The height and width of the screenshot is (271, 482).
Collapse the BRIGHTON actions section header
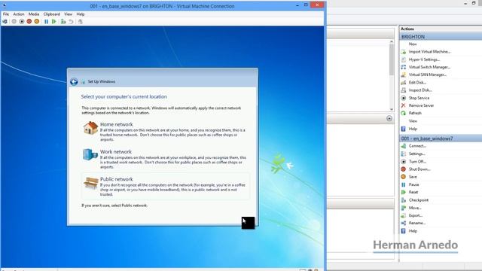tap(441, 37)
